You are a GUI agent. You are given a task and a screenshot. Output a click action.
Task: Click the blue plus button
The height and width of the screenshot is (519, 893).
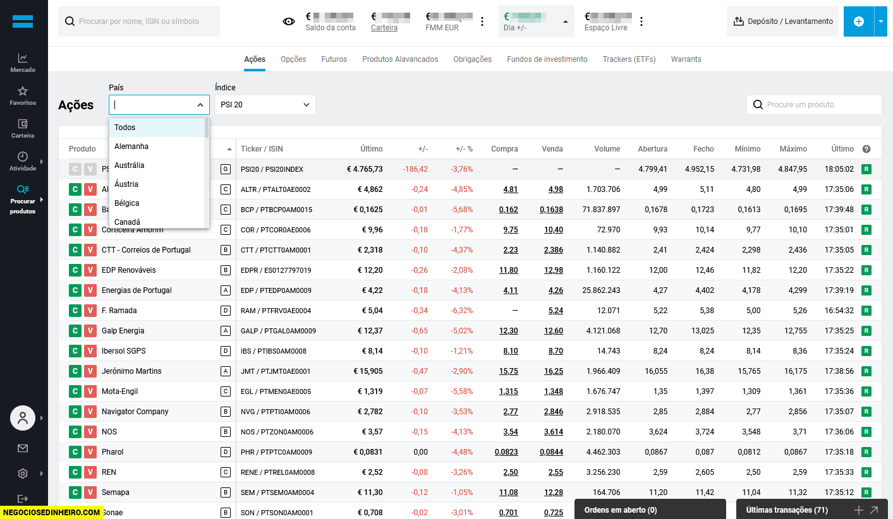(859, 21)
